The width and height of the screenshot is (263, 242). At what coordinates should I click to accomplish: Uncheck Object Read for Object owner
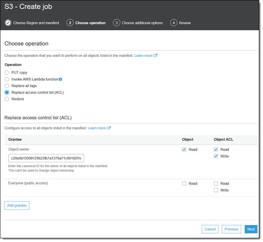[x=184, y=149]
